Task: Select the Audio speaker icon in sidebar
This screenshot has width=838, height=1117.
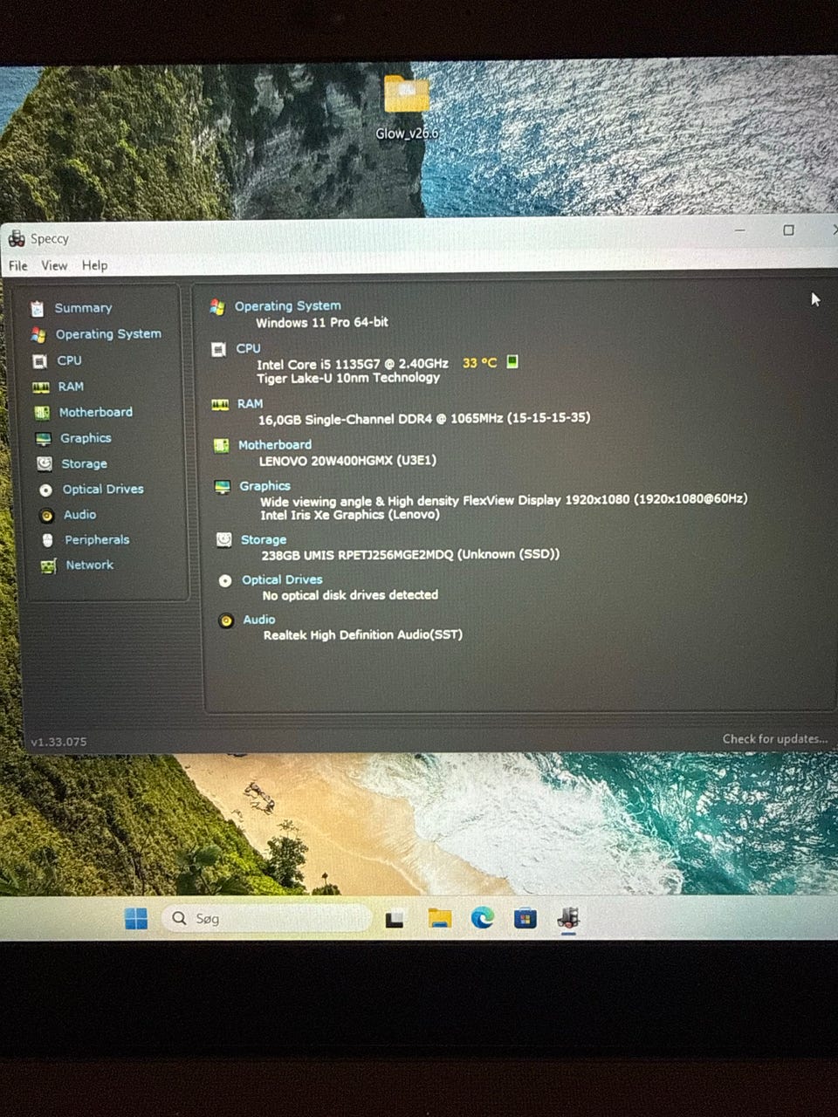Action: pos(47,516)
